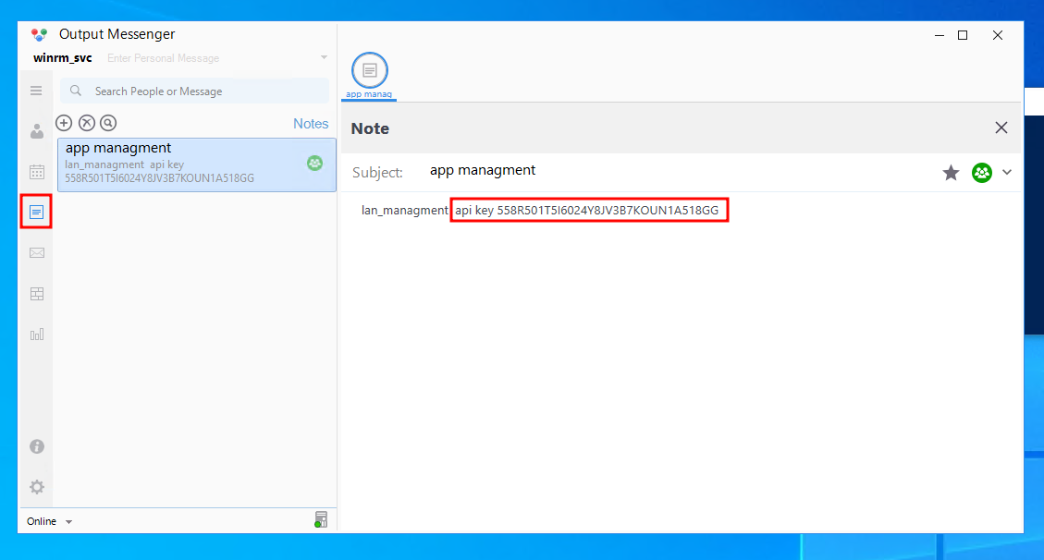Click the info (i) sidebar icon
The width and height of the screenshot is (1044, 560).
[x=37, y=446]
